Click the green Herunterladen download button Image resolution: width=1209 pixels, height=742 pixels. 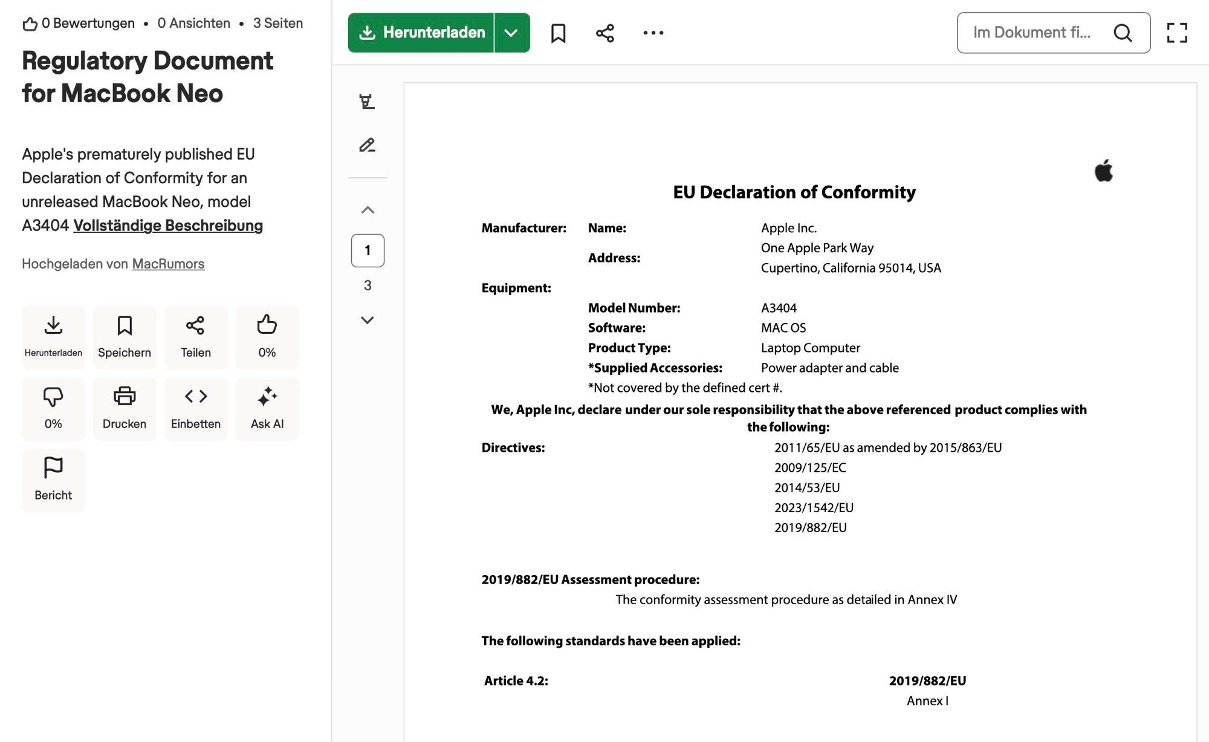pos(421,33)
